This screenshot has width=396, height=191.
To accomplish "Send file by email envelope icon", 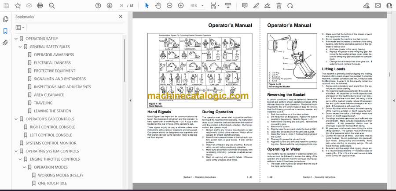I will 378,6.
